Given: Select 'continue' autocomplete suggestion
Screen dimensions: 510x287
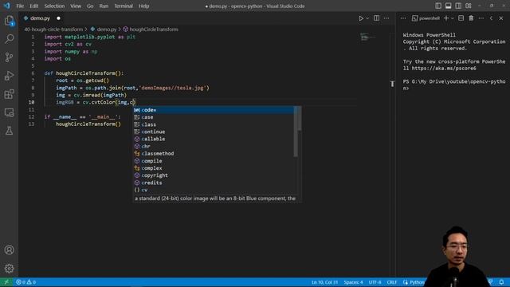Looking at the screenshot, I should pyautogui.click(x=214, y=132).
